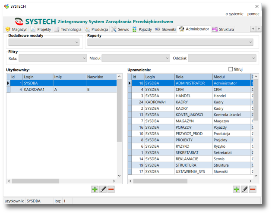Open the pomoc help link
The width and height of the screenshot is (272, 214).
pos(253,14)
